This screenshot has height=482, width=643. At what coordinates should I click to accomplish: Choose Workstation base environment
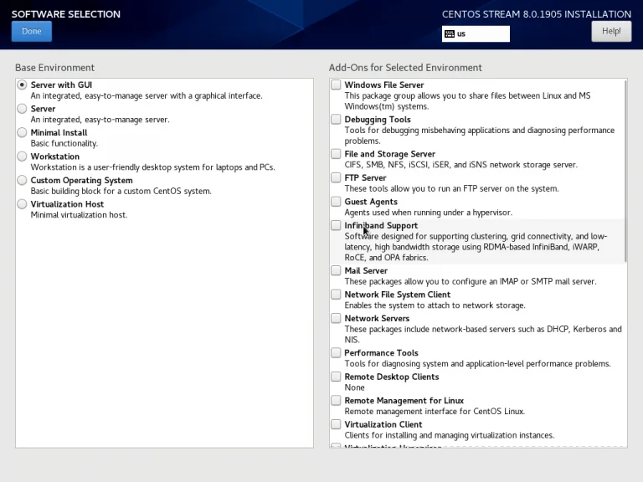click(22, 156)
